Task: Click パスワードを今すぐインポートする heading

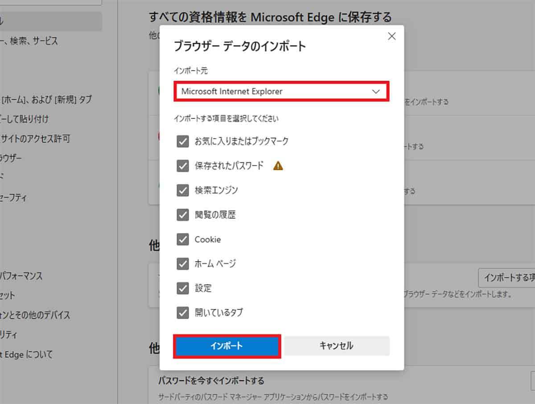Action: [x=211, y=381]
